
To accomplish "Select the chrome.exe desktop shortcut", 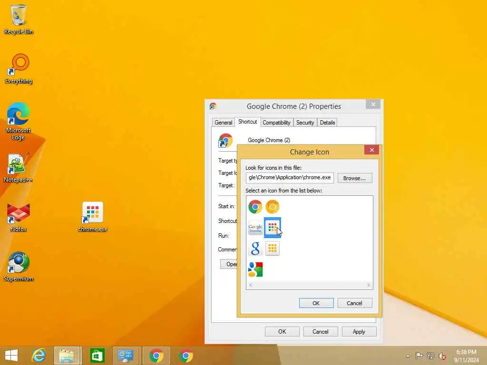I will pyautogui.click(x=93, y=217).
